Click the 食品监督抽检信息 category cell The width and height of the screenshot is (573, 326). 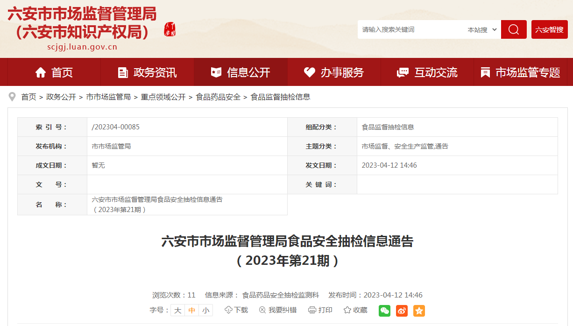click(x=388, y=127)
